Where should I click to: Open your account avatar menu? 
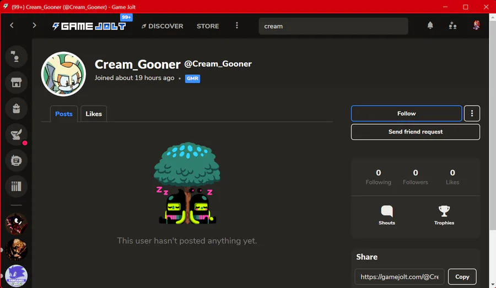pos(476,25)
